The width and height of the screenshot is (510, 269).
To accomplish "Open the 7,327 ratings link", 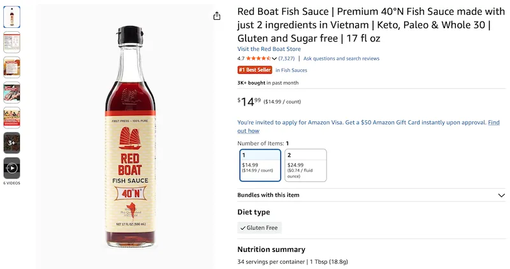I will click(x=286, y=59).
